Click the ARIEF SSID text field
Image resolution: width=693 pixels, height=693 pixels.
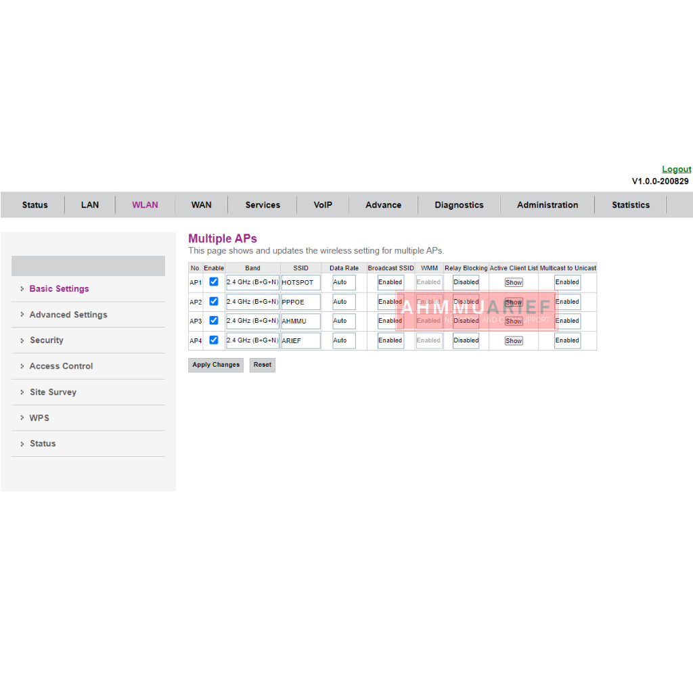tap(300, 340)
